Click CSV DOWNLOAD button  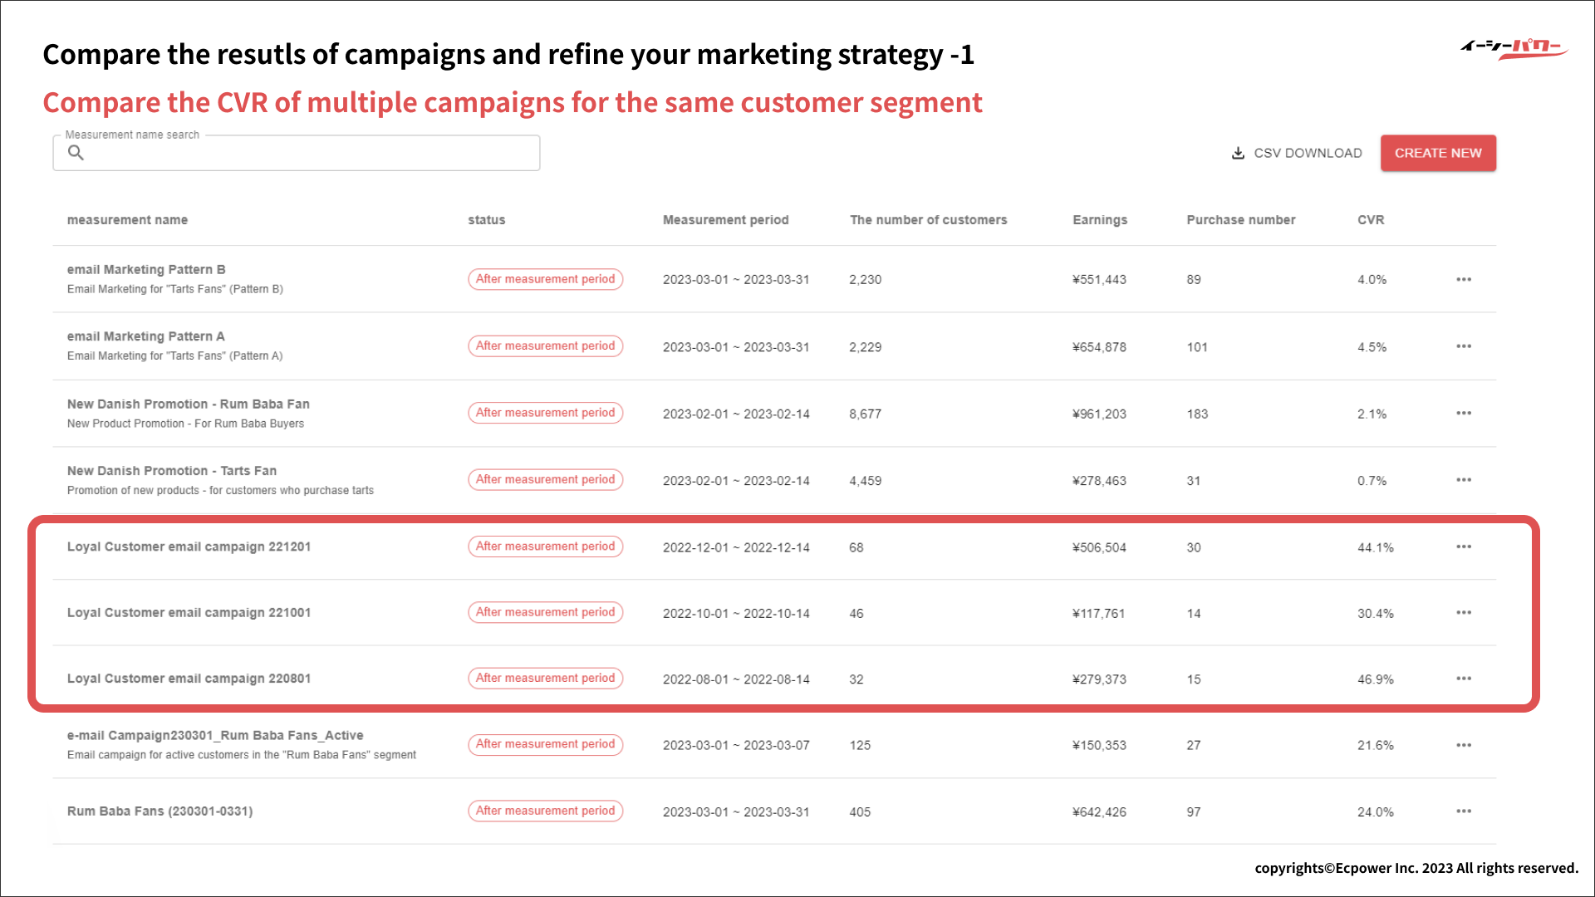(1307, 154)
